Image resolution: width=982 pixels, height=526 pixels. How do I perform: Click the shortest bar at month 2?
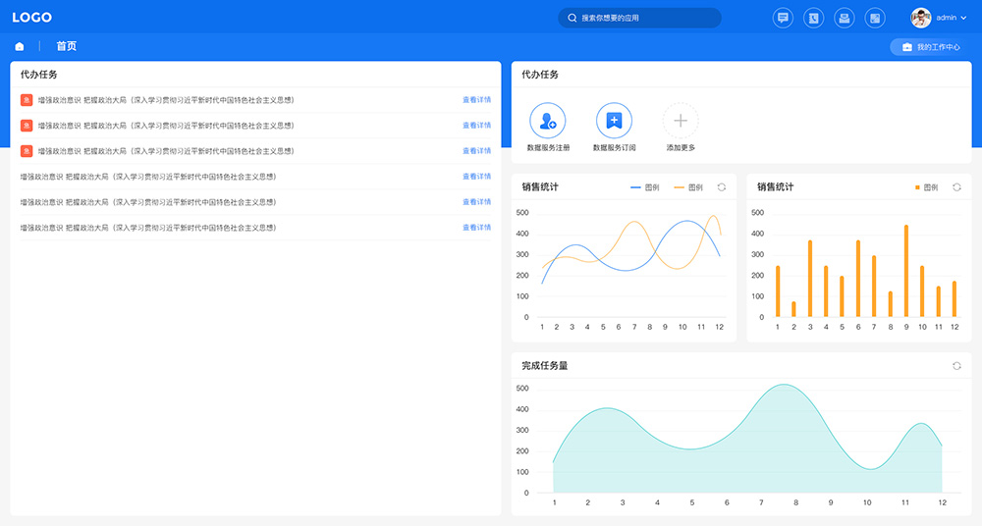(793, 309)
